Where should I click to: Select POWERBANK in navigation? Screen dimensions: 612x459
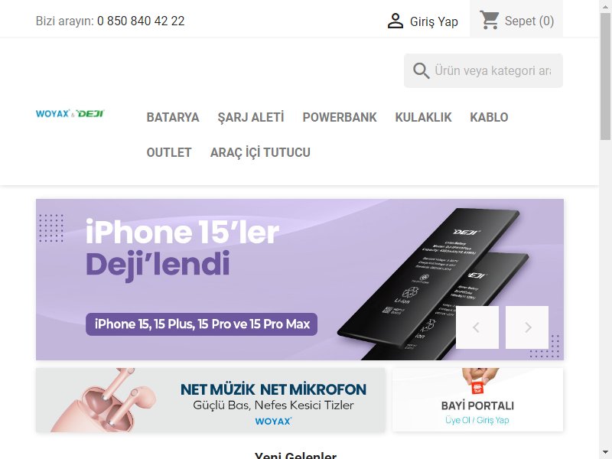pos(340,118)
